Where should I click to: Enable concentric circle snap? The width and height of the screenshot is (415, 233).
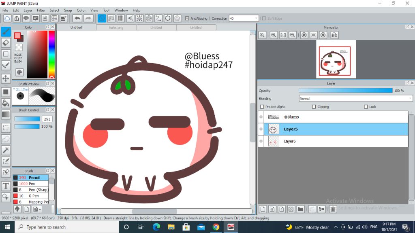pyautogui.click(x=149, y=18)
